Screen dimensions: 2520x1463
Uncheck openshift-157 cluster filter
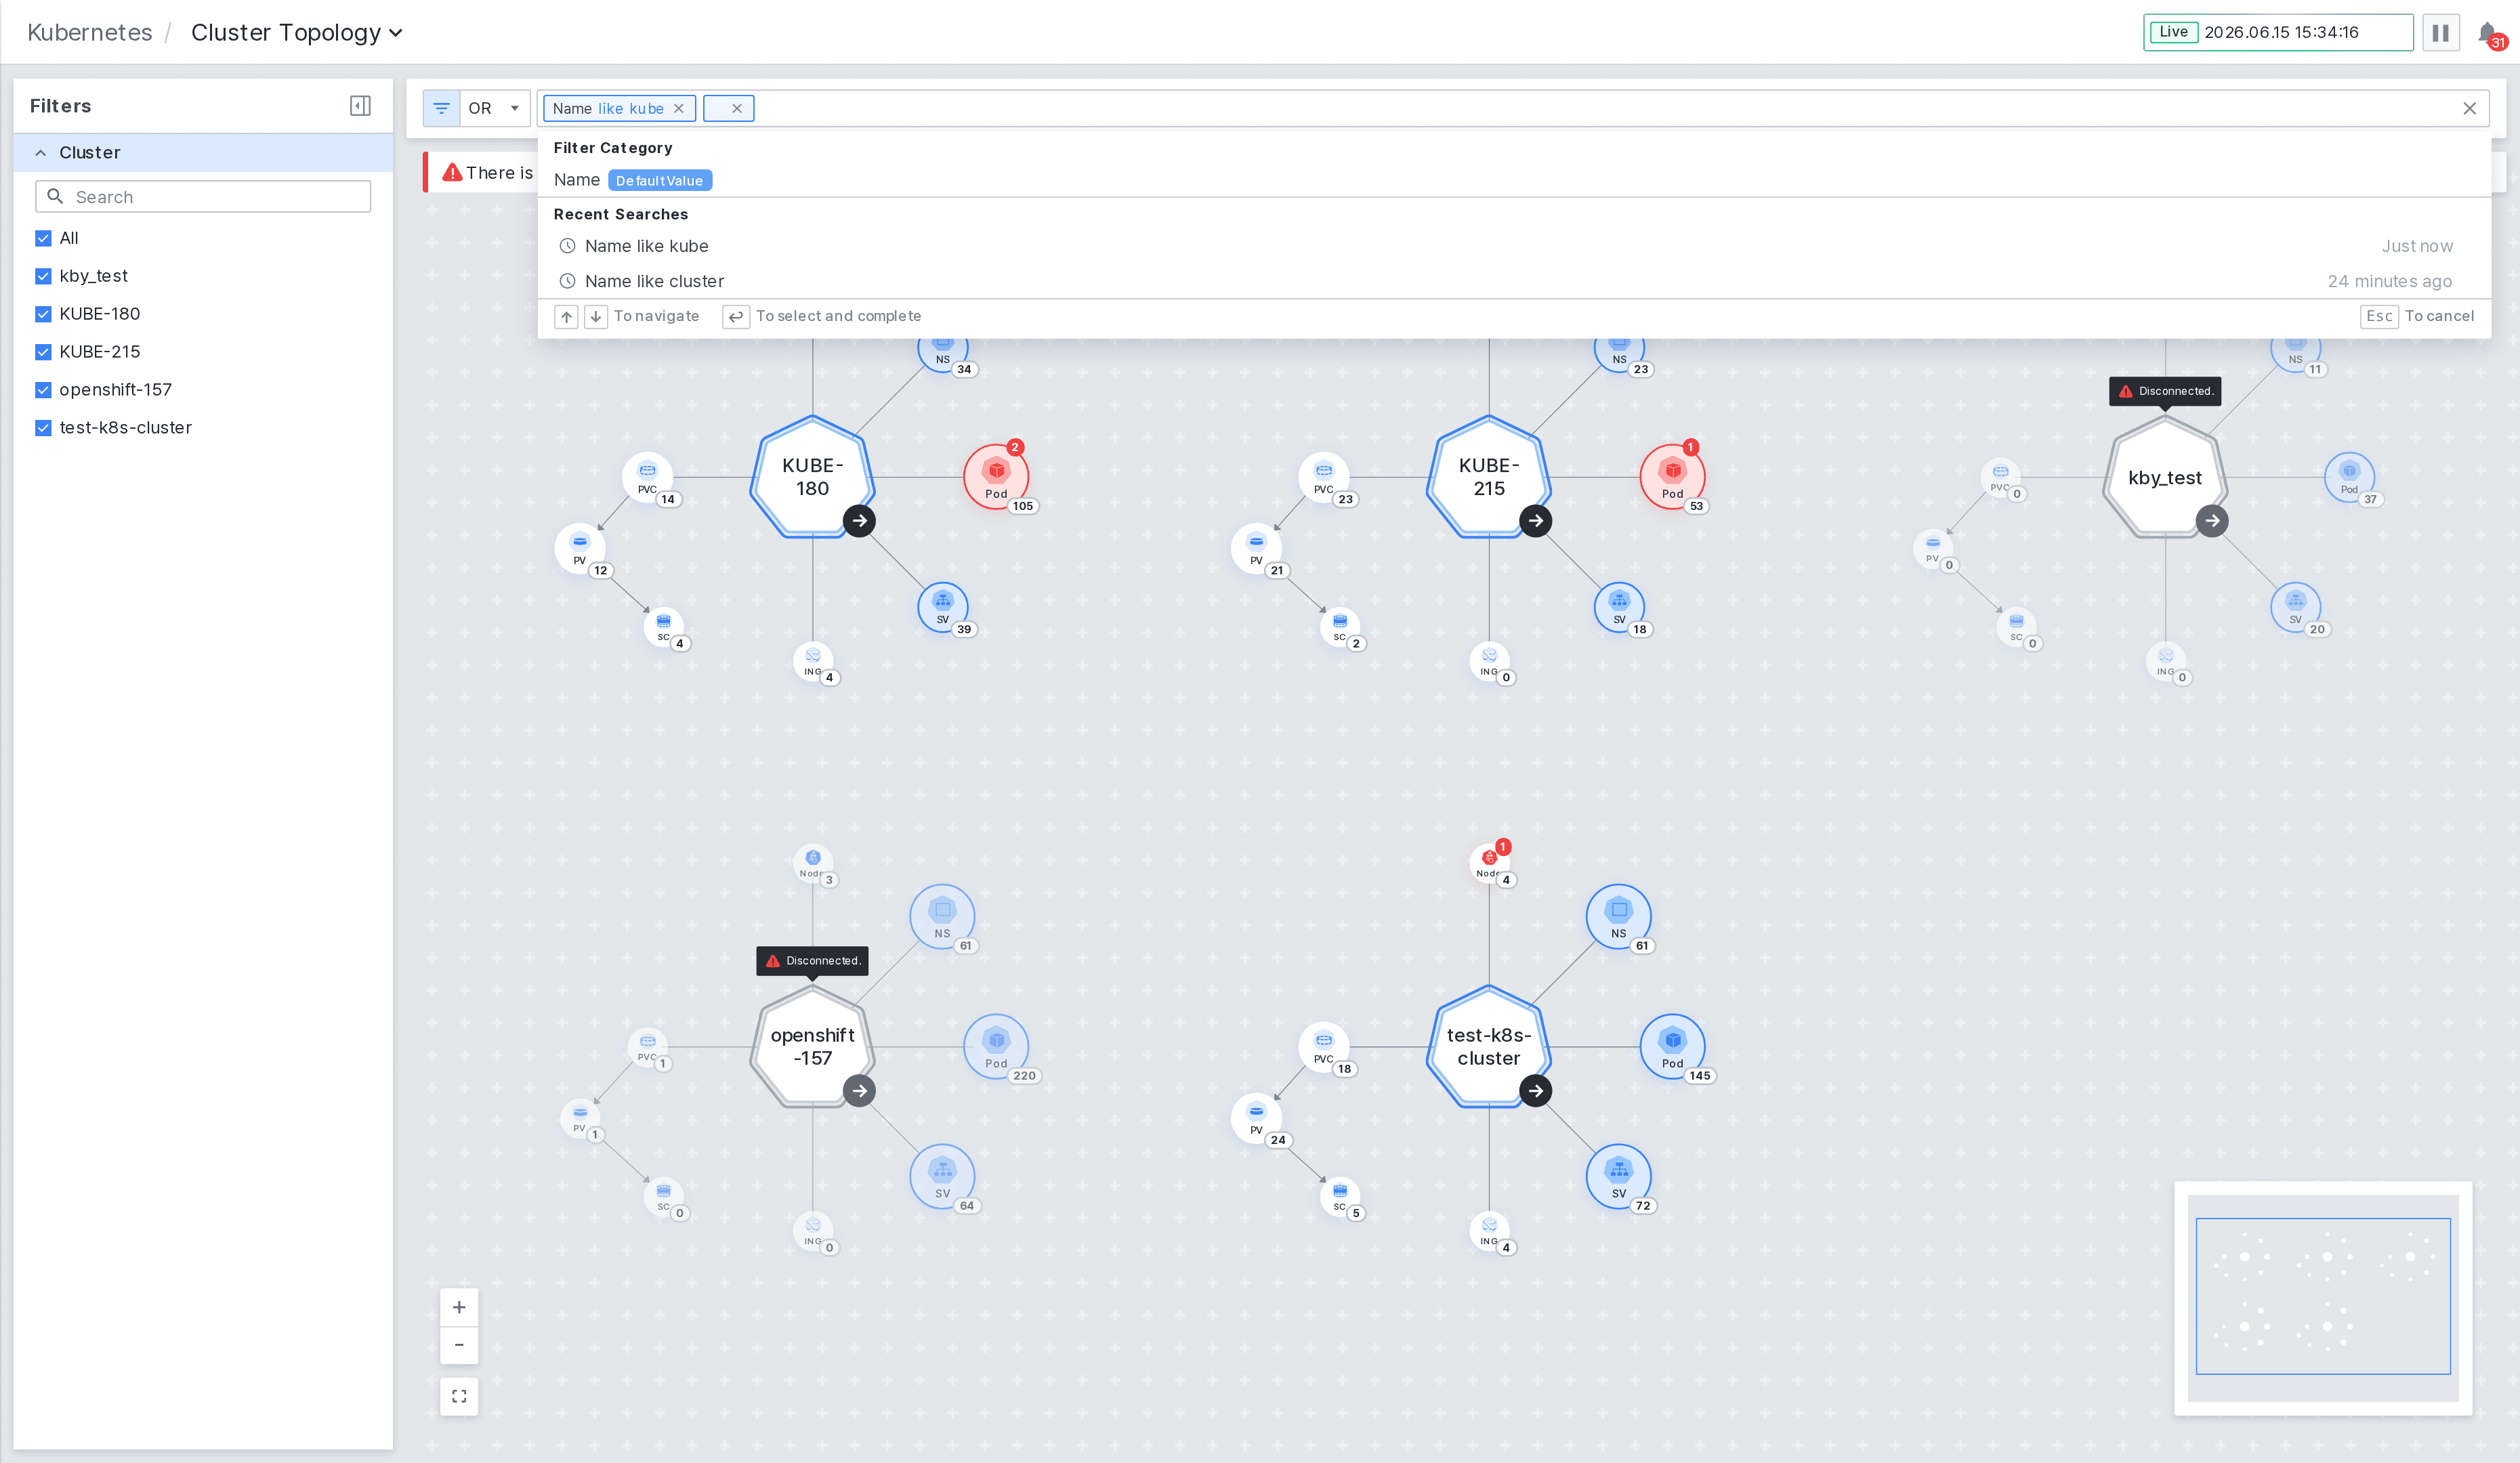[x=43, y=390]
